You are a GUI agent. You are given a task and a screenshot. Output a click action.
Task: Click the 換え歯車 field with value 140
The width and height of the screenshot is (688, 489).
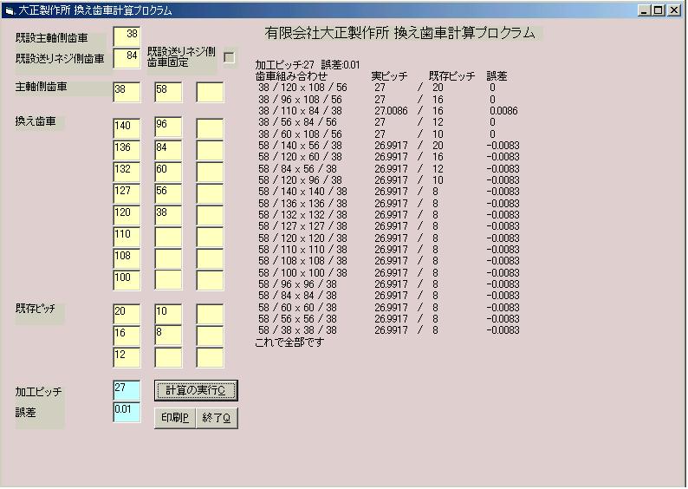click(x=127, y=128)
